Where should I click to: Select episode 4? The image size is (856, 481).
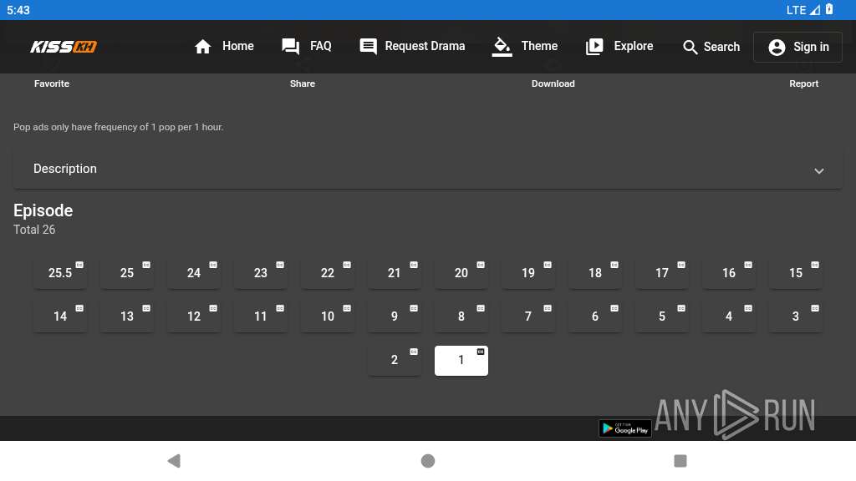point(729,316)
